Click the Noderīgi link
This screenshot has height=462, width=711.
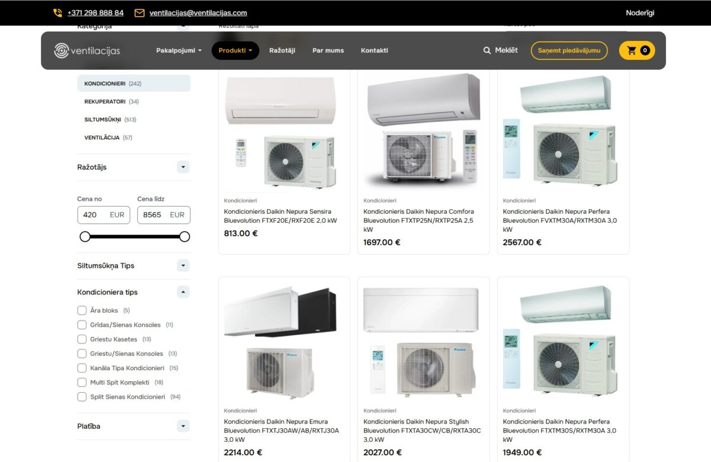coord(640,13)
